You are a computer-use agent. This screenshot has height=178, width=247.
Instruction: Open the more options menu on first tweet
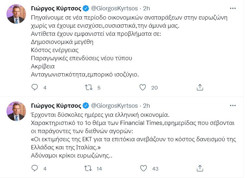[232, 8]
